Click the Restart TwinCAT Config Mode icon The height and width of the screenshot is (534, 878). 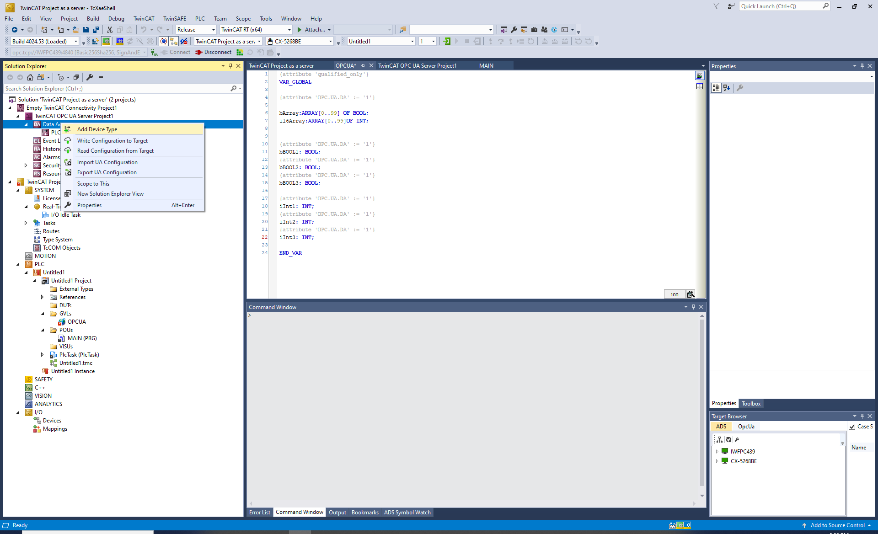pos(120,42)
